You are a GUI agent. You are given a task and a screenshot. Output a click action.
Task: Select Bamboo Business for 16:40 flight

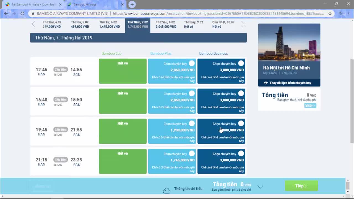tap(241, 93)
